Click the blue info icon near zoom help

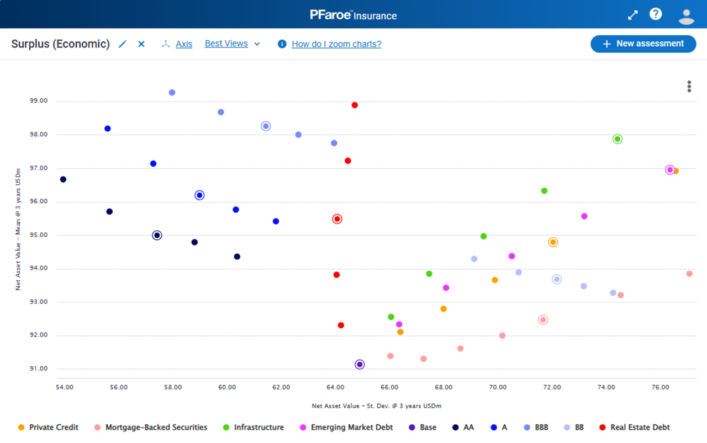(282, 44)
